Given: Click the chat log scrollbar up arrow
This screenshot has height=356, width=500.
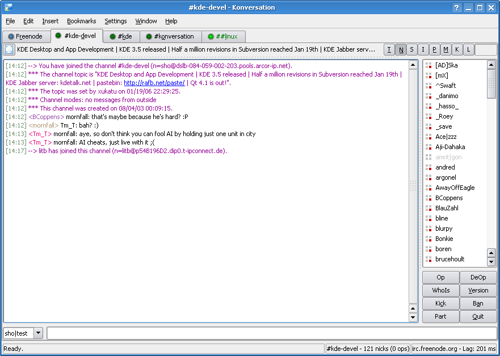Looking at the screenshot, I should point(413,65).
